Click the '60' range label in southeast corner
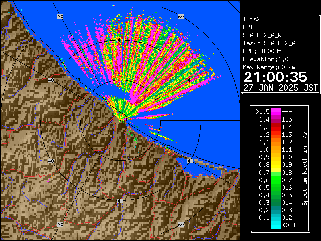The image size is (321, 241). 181,224
